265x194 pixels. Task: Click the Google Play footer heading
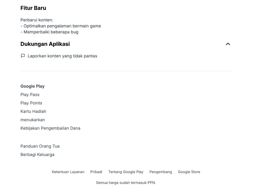pos(32,86)
